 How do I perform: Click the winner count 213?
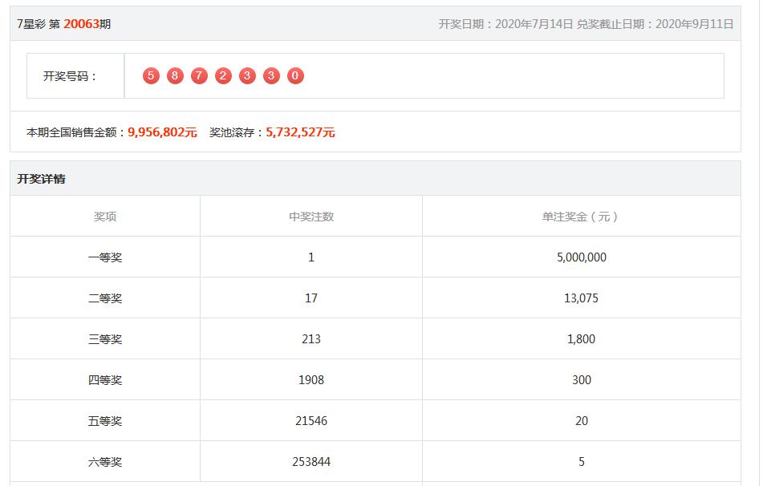pos(311,339)
